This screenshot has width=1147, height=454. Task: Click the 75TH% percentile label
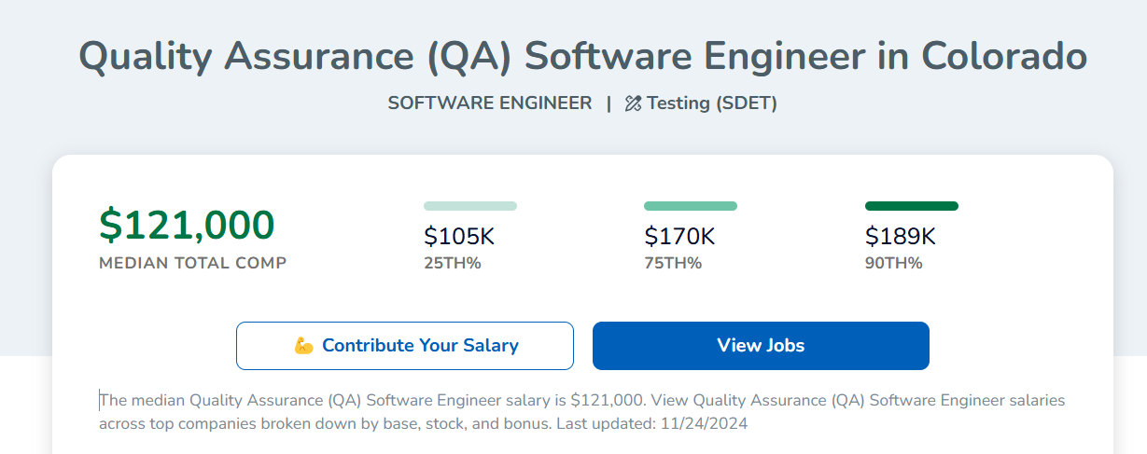coord(673,263)
